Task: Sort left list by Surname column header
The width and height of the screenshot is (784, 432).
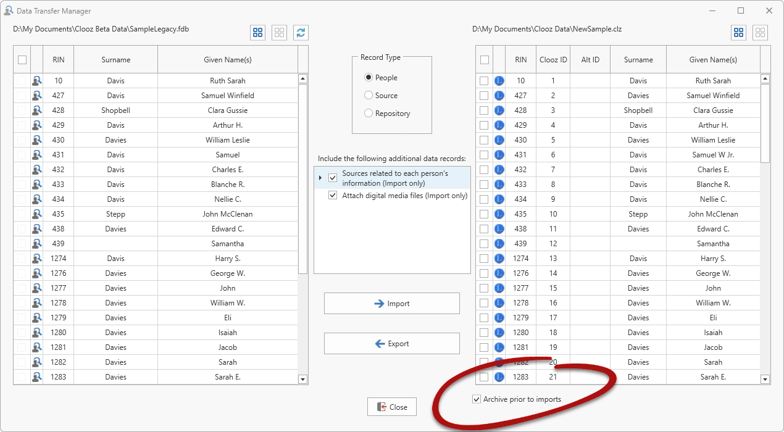Action: point(116,60)
